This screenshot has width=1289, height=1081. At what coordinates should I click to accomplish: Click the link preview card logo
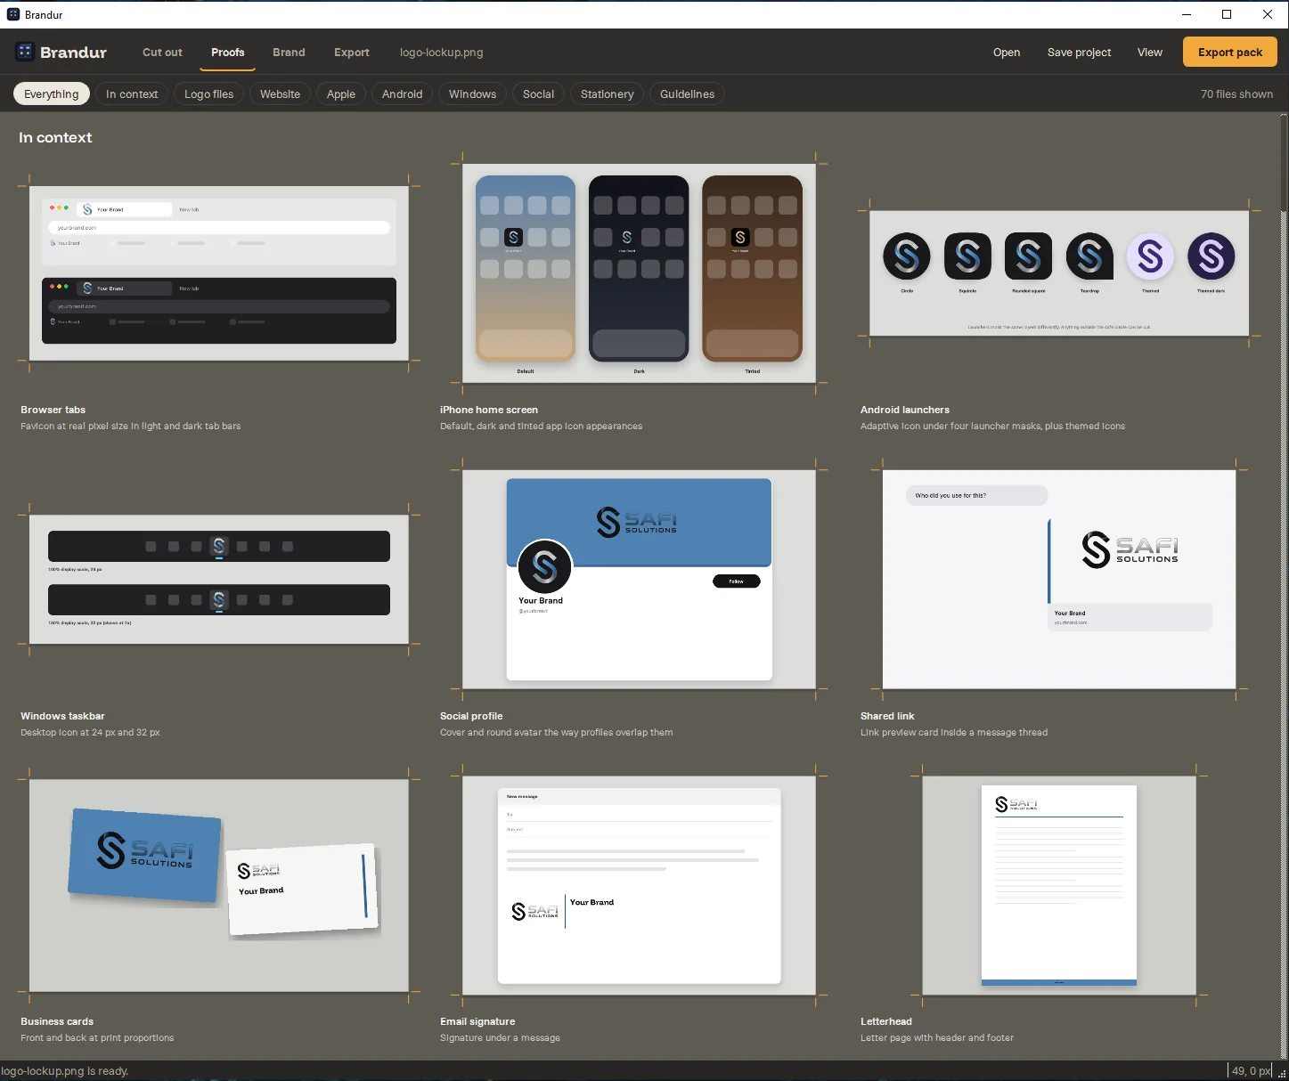pos(1130,549)
